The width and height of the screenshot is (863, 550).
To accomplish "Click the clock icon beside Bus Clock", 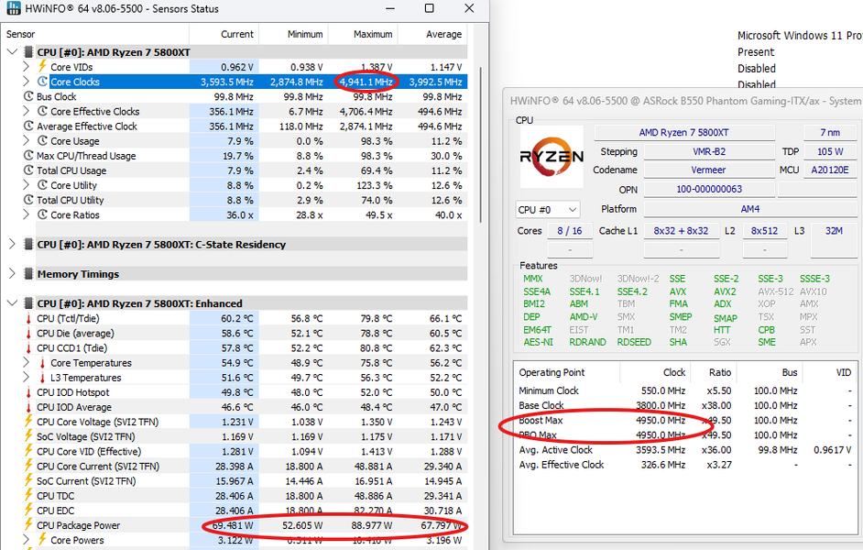I will pos(28,96).
